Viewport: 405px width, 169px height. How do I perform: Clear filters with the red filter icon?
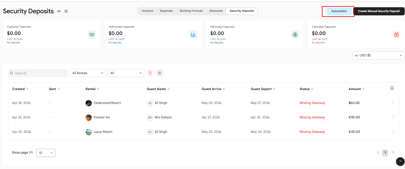point(150,73)
